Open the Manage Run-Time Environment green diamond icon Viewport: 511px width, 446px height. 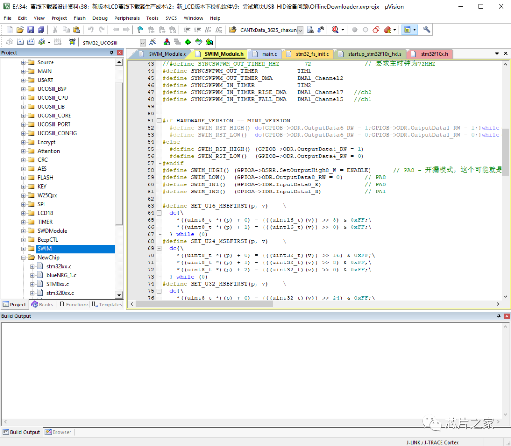[188, 43]
